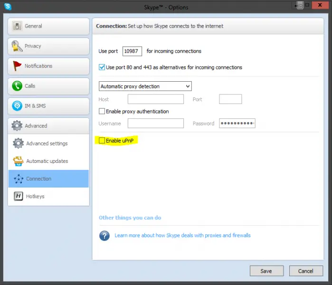Click the green Calls phone icon
The height and width of the screenshot is (285, 332).
(17, 86)
